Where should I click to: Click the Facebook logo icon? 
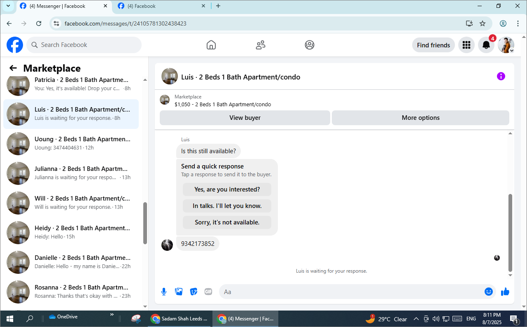tap(15, 45)
